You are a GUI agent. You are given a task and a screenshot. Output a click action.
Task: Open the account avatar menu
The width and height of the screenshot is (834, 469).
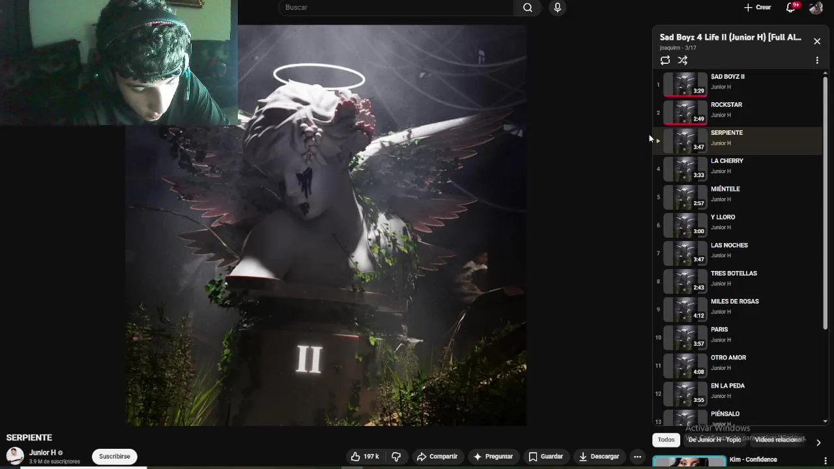[x=816, y=8]
